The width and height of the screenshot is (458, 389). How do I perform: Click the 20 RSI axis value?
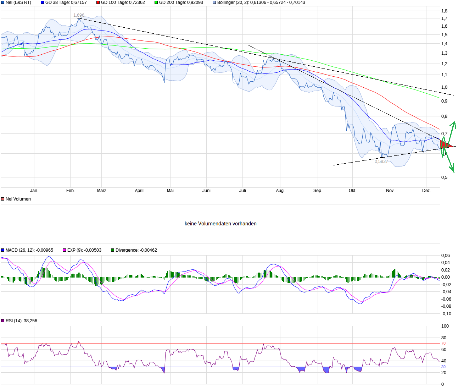click(x=443, y=373)
